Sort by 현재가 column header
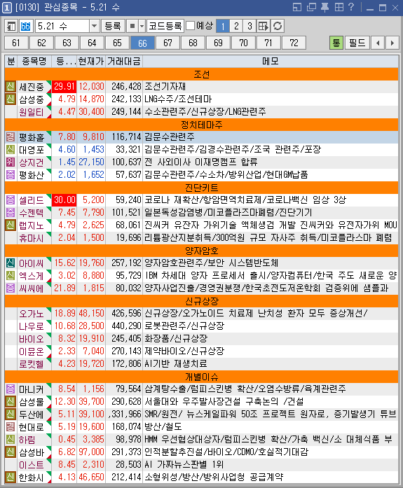 pyautogui.click(x=91, y=62)
